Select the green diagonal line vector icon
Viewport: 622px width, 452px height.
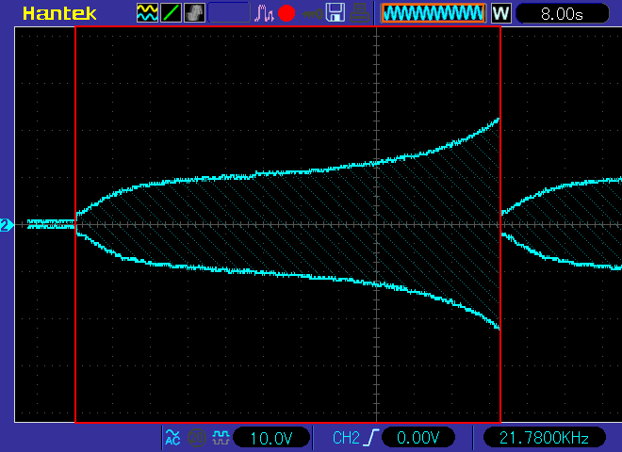pyautogui.click(x=171, y=13)
